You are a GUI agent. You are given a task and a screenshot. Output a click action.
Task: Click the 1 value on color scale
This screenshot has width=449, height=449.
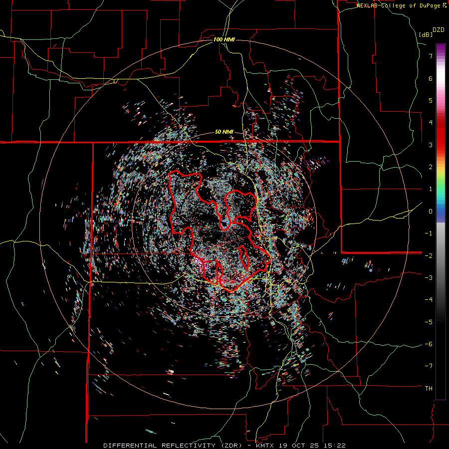(431, 189)
